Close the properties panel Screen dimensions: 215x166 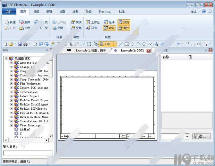[210, 50]
